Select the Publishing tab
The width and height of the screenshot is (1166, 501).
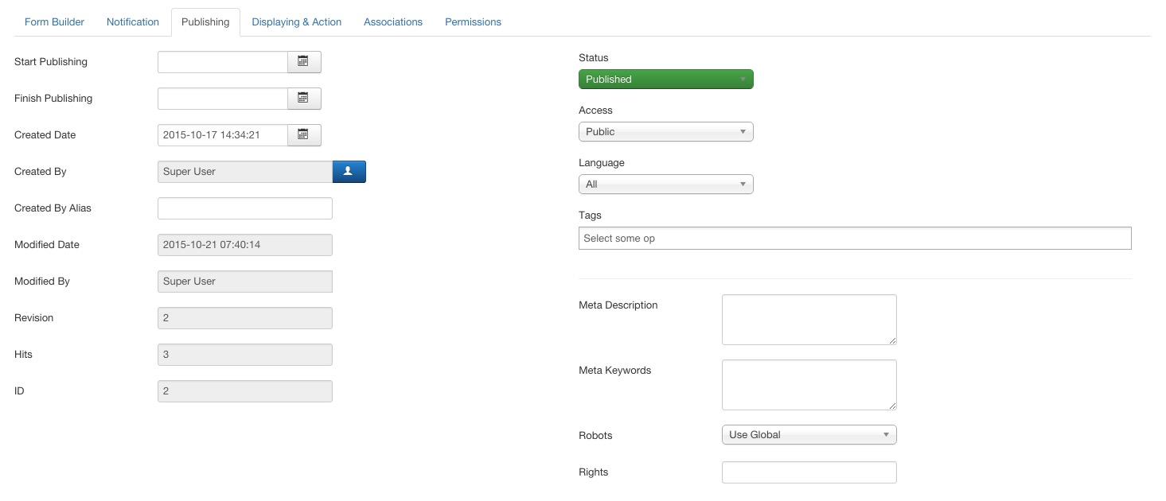[205, 22]
